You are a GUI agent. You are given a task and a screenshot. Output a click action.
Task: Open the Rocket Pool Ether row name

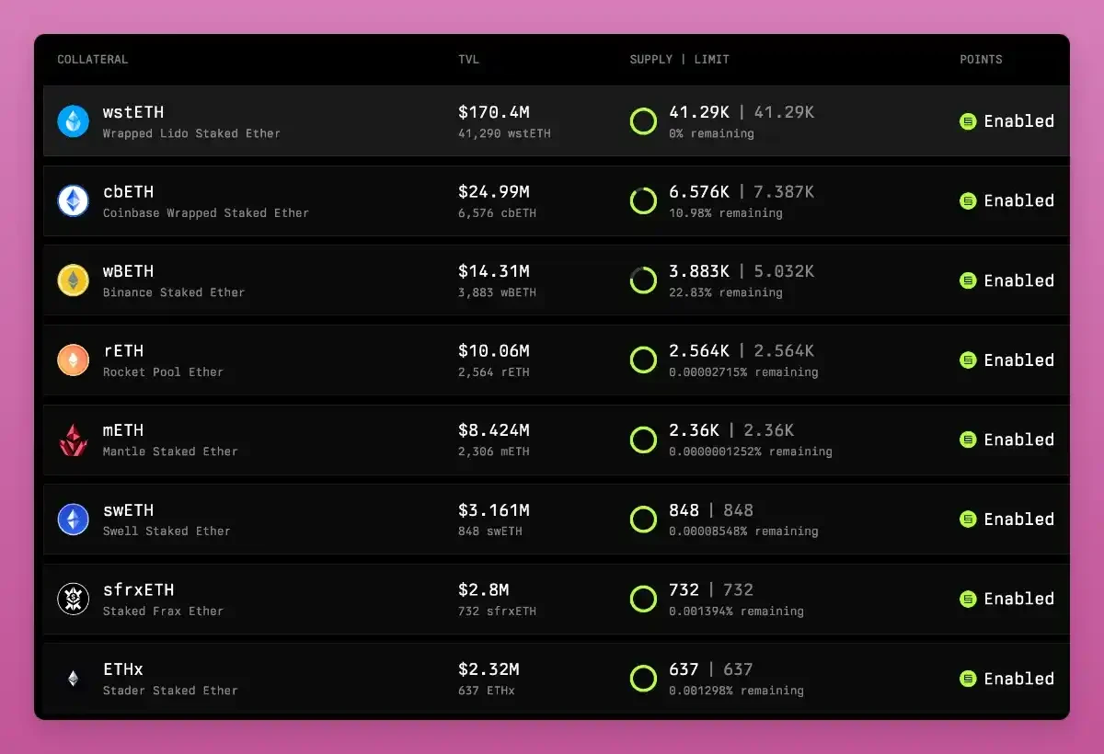click(x=163, y=372)
